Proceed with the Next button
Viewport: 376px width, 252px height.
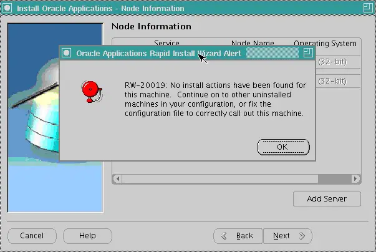click(x=287, y=236)
